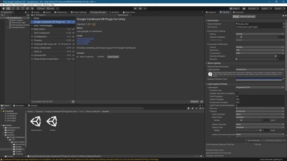
Task: Toggle Prioritize View checkbox
Action: (237, 90)
